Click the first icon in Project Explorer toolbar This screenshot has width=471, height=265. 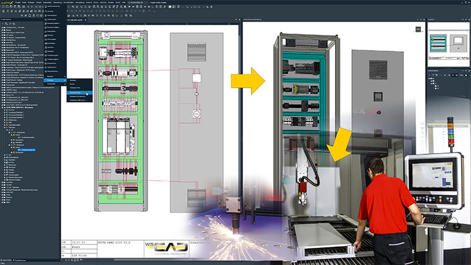tap(4, 24)
